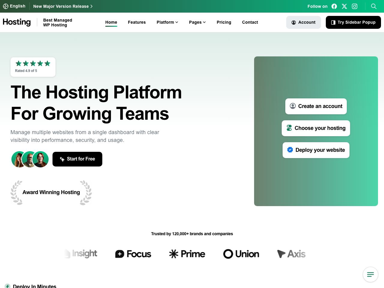
Task: Open the Pricing page
Action: [x=224, y=22]
